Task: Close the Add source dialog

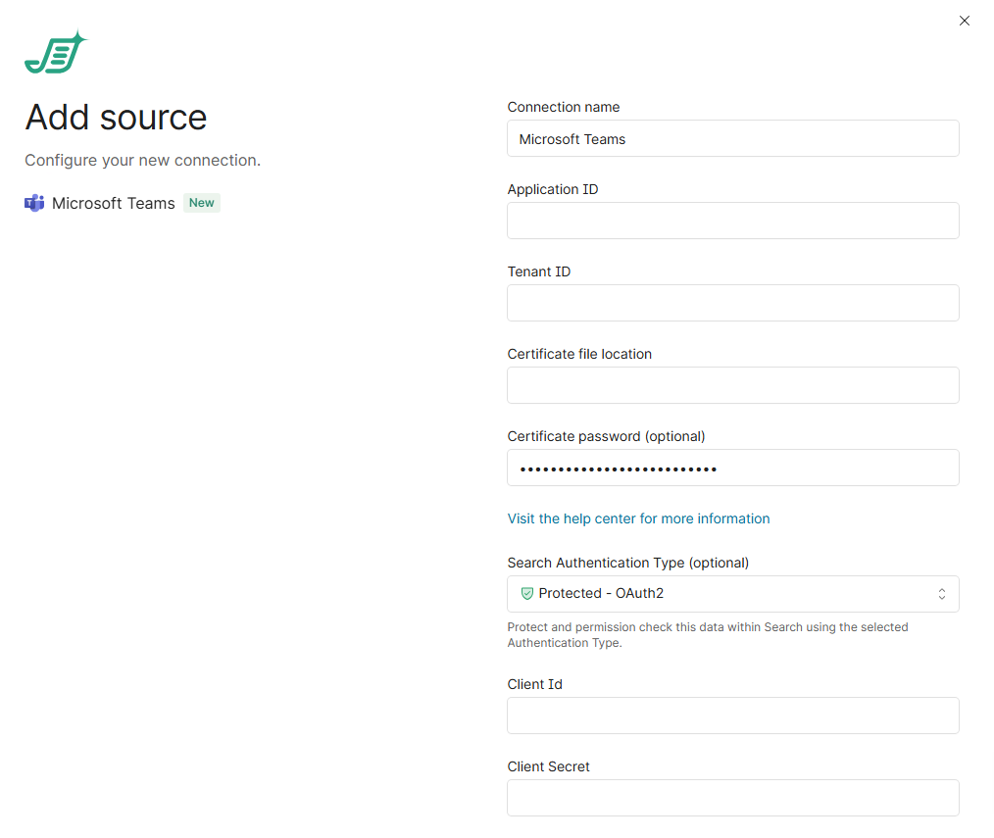Action: pos(964,21)
